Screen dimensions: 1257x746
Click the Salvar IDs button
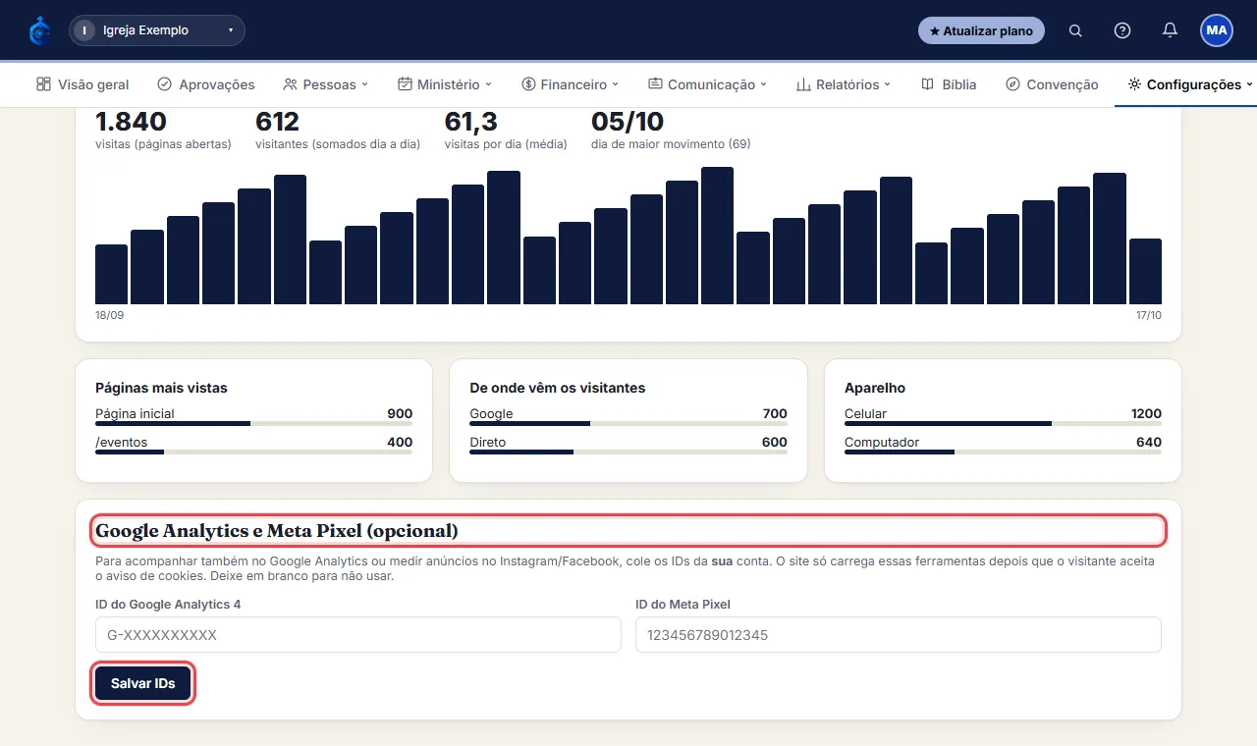click(x=143, y=683)
